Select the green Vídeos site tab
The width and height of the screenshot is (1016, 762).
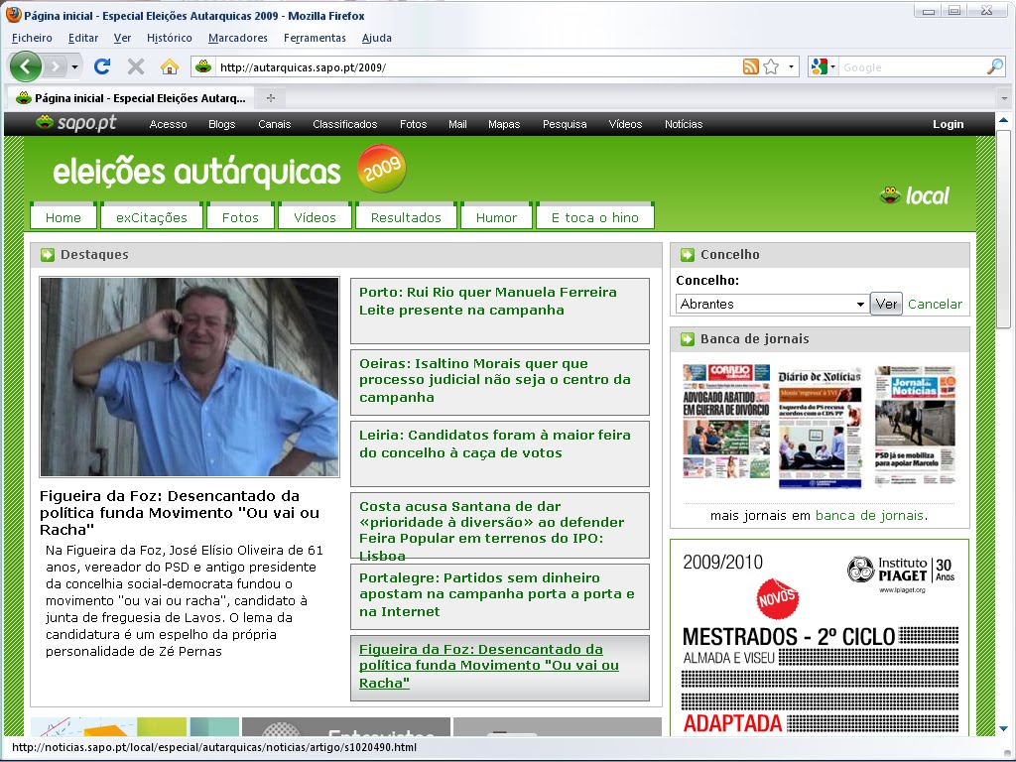(315, 217)
